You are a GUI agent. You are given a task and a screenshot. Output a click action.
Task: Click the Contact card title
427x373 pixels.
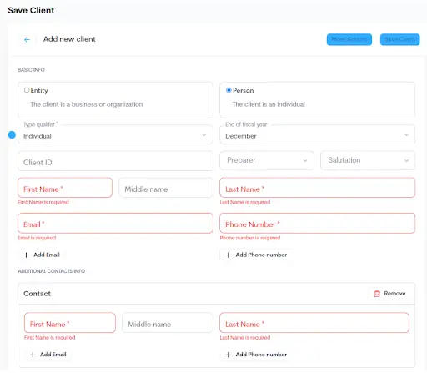[37, 294]
